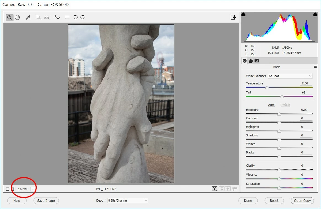321x209 pixels.
Task: Toggle full screen mode icon
Action: pos(233,17)
